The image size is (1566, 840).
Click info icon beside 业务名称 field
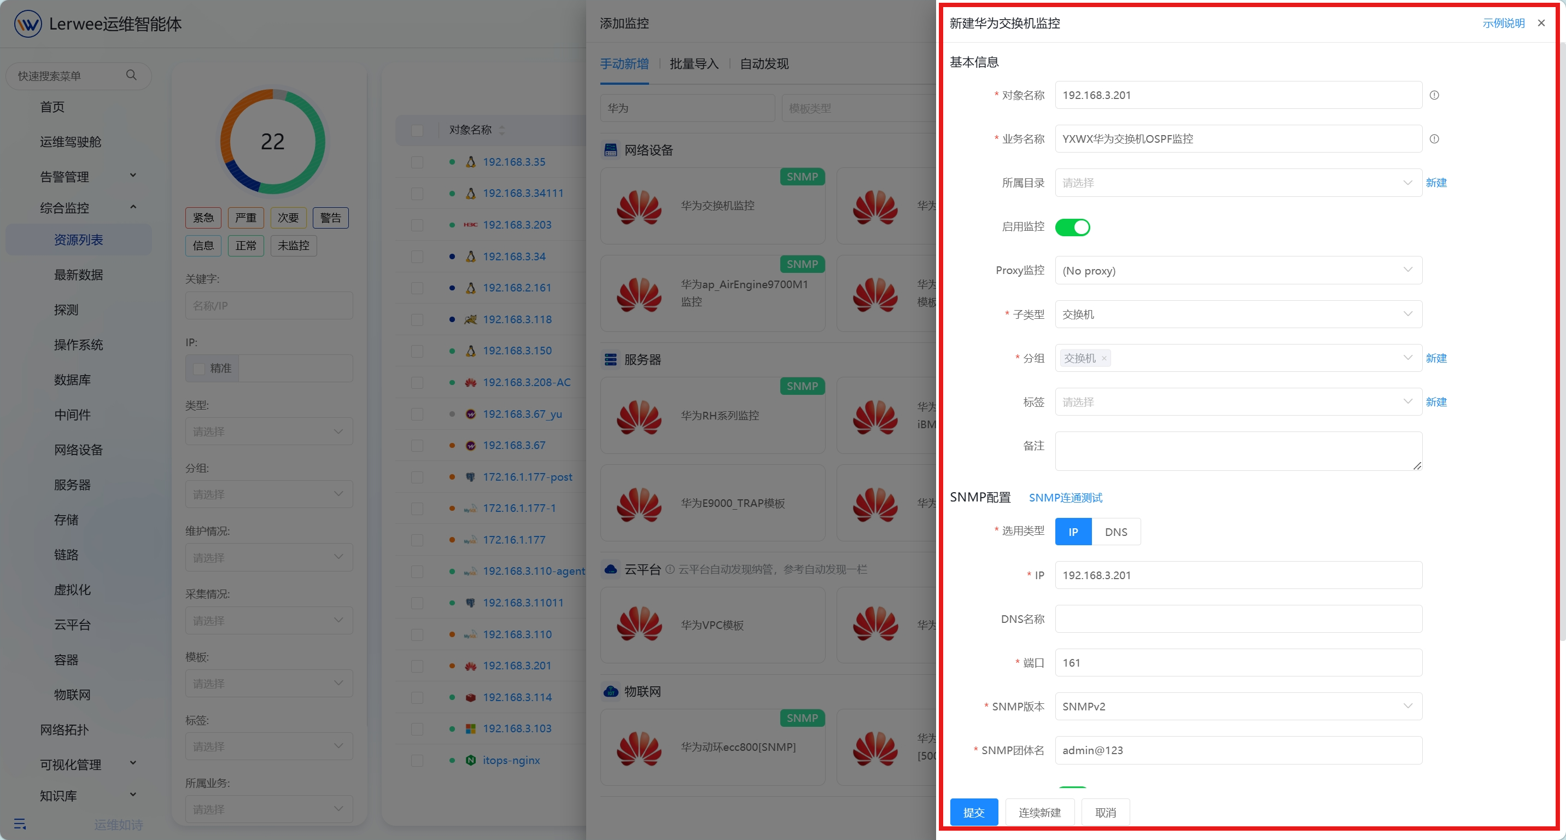point(1434,139)
